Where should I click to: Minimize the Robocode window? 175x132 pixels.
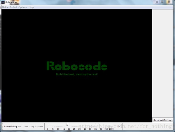pos(157,2)
